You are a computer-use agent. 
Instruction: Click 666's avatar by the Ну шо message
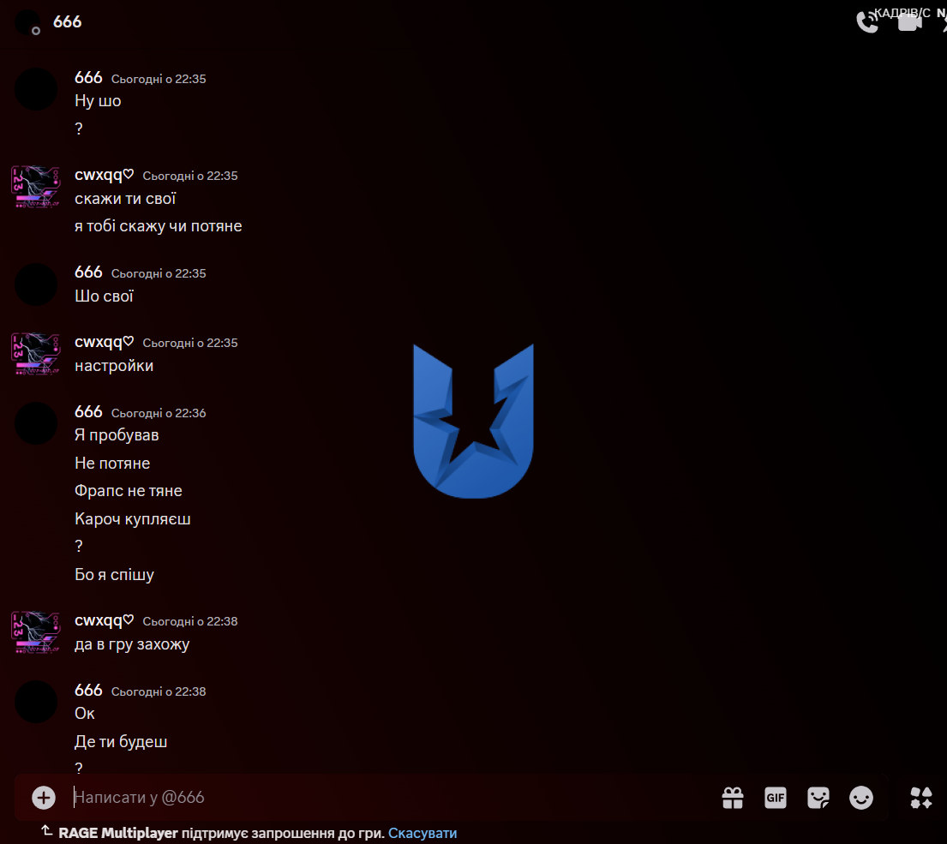click(36, 89)
